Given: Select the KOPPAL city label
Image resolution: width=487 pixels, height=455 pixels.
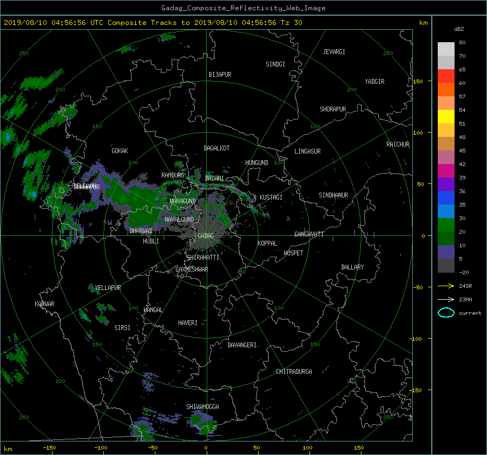Looking at the screenshot, I should coord(267,243).
